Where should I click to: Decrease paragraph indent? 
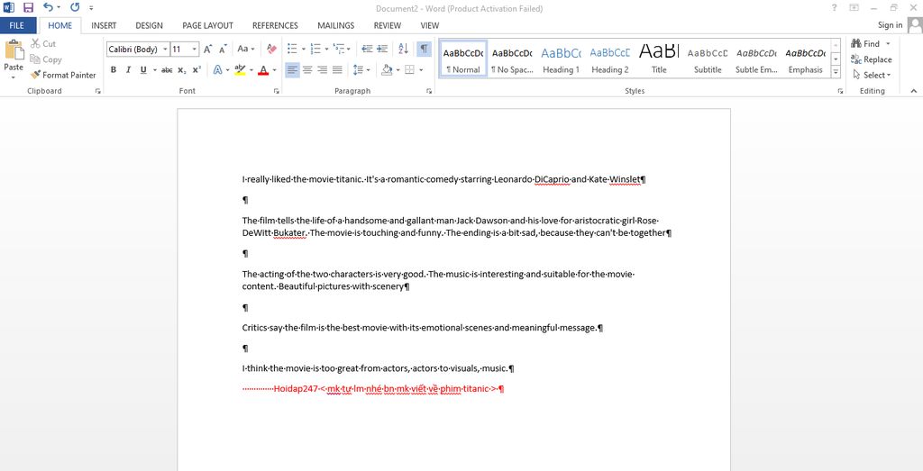[x=367, y=50]
